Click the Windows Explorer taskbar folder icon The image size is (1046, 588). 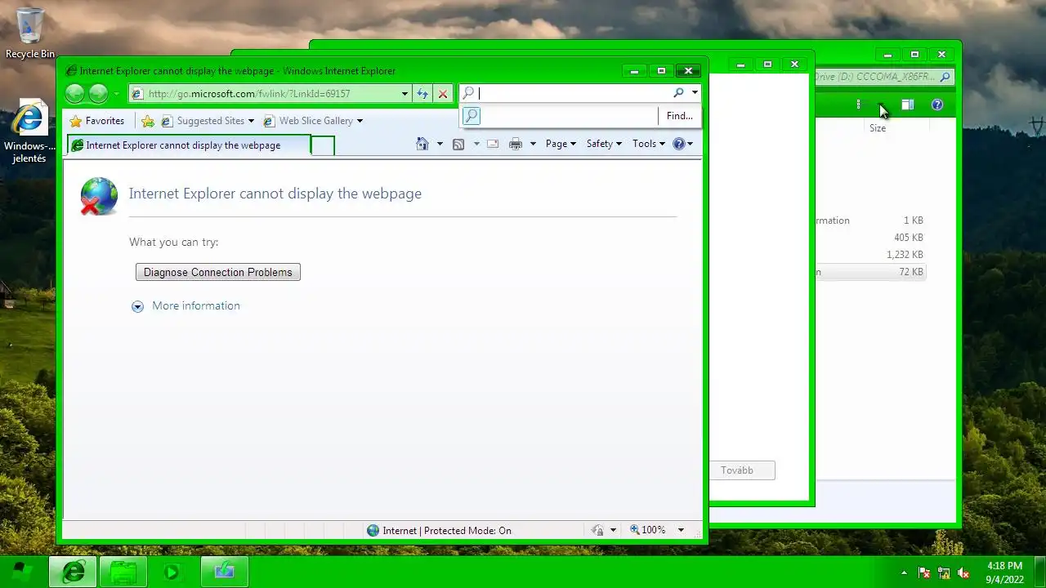point(123,572)
